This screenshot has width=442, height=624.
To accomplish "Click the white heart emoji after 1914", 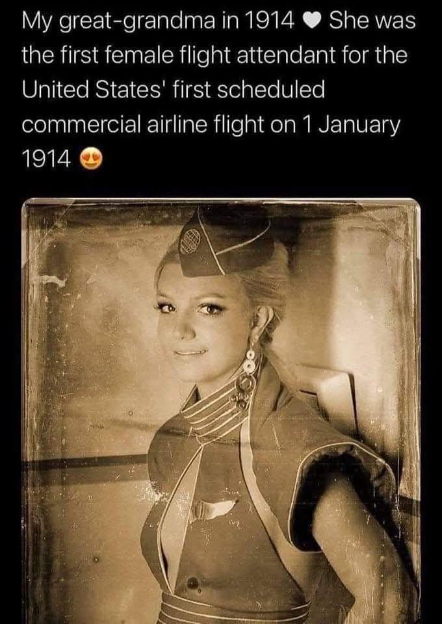I will (312, 21).
